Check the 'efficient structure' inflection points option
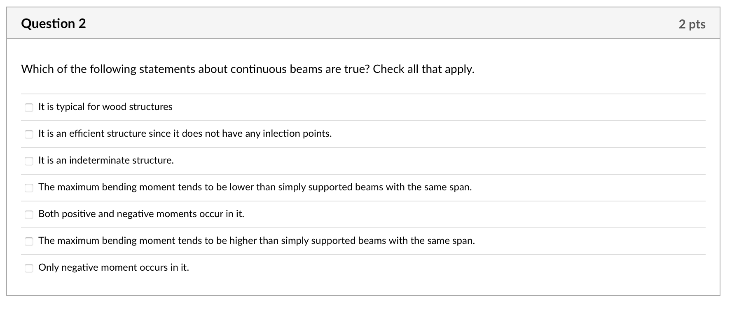 29,134
